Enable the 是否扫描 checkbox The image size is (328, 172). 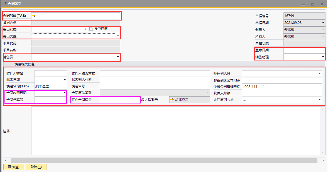91,29
